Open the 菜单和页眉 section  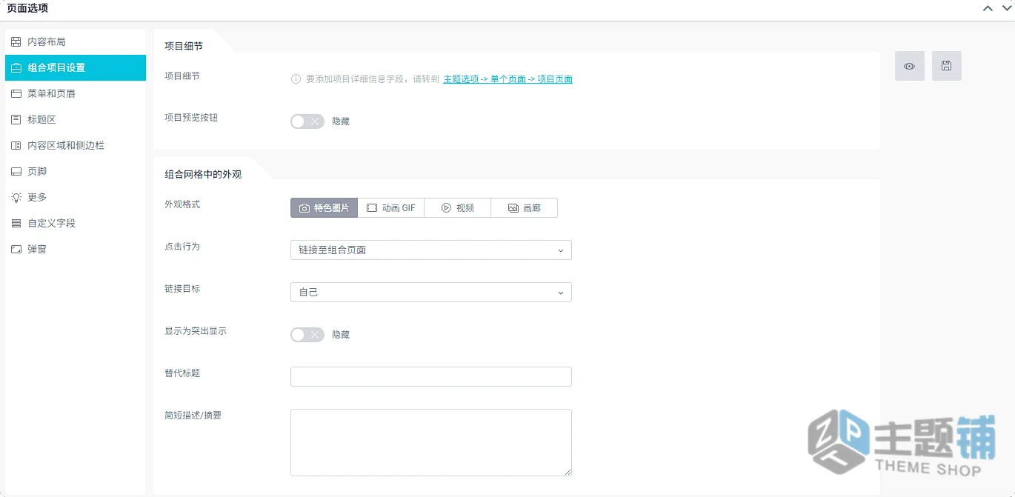tap(76, 94)
